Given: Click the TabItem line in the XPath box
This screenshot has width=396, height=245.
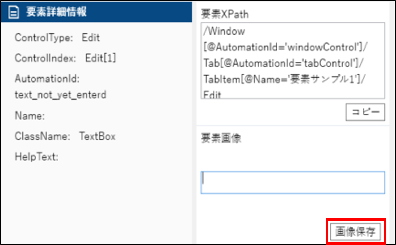Looking at the screenshot, I should [x=284, y=79].
